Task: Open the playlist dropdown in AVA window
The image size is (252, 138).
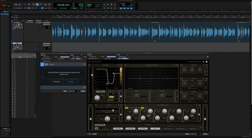Action: pos(103,56)
